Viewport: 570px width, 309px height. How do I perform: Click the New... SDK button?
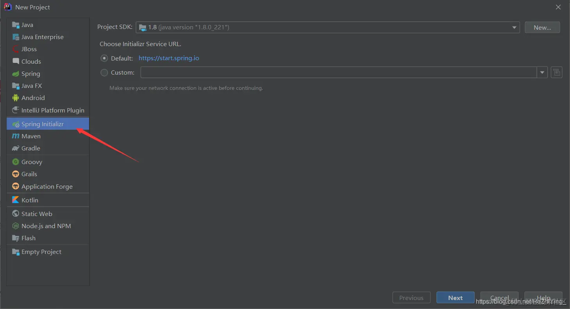pos(542,27)
